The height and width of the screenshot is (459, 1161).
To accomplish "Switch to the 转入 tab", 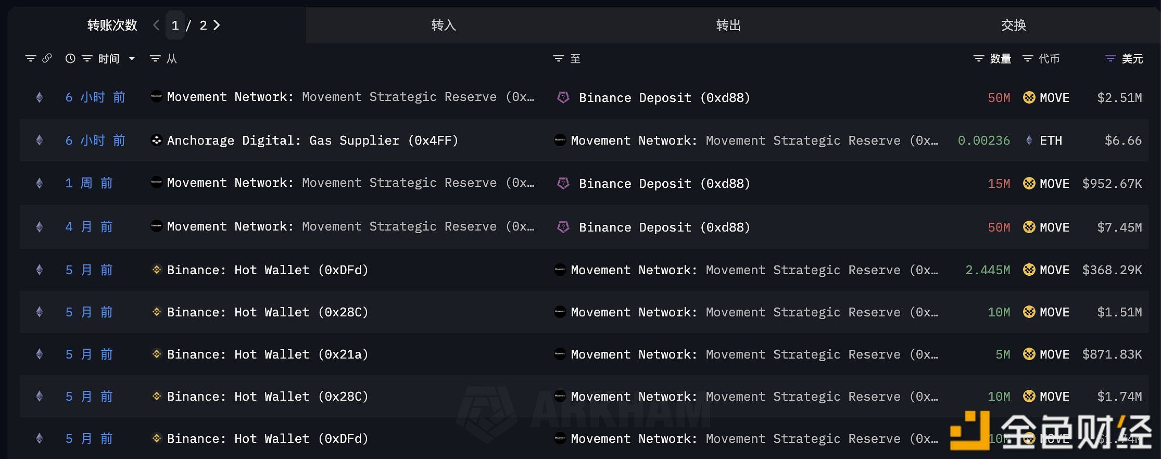I will tap(443, 25).
